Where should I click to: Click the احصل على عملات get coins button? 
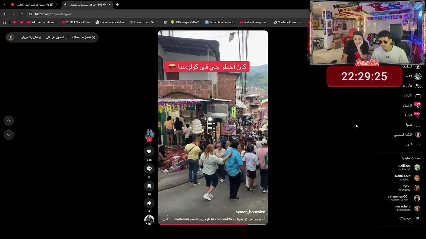point(84,37)
